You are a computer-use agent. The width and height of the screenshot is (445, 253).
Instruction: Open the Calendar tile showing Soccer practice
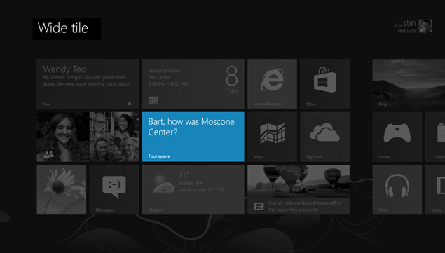coord(193,84)
